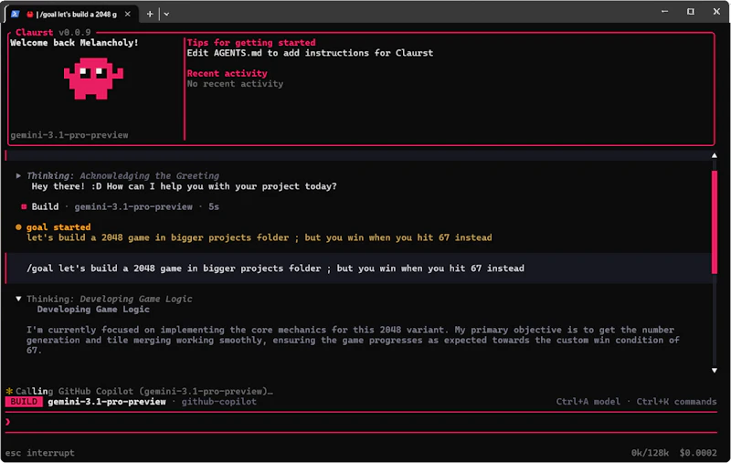Collapse the 'Thinking: Developing Game Logic' block

18,299
